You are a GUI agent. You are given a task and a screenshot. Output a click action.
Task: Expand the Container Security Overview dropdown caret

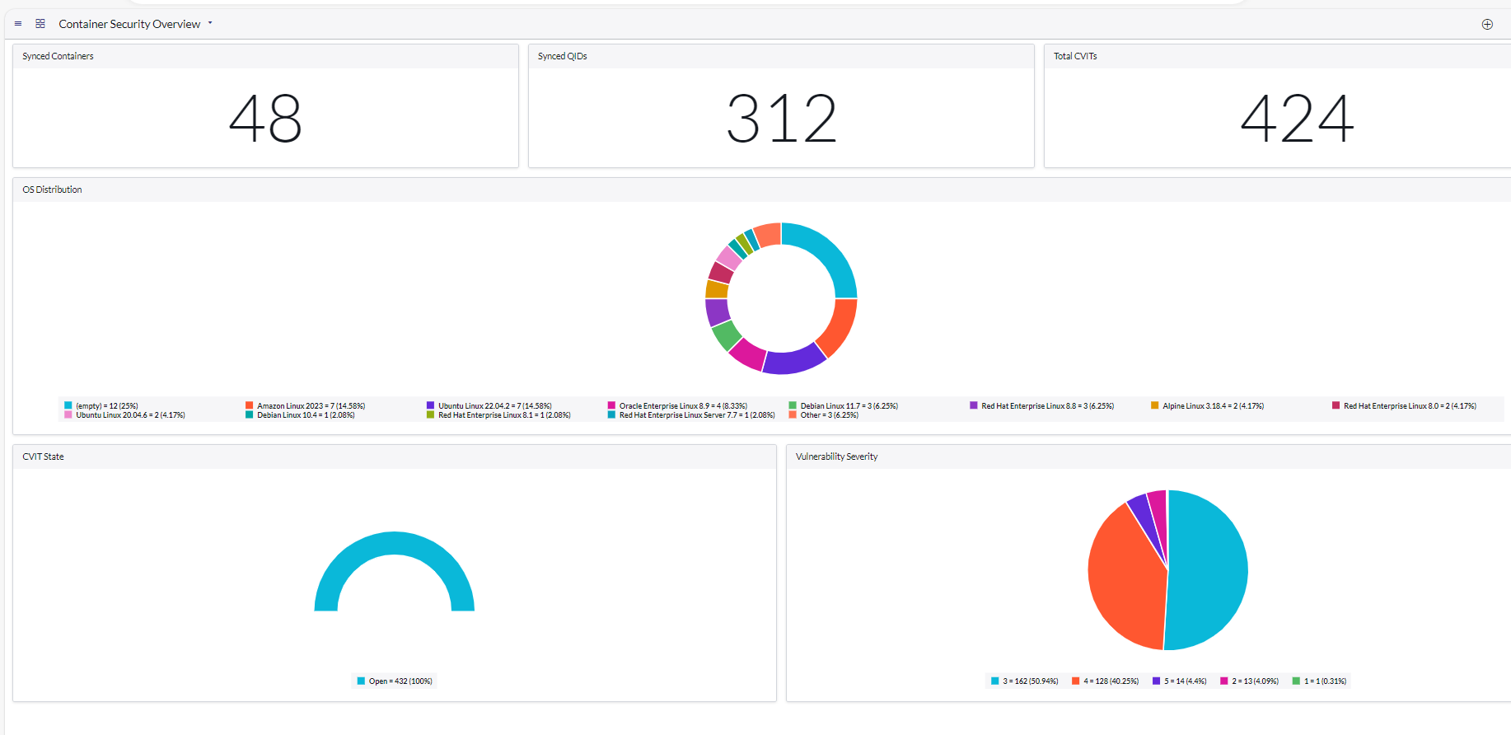pyautogui.click(x=210, y=23)
